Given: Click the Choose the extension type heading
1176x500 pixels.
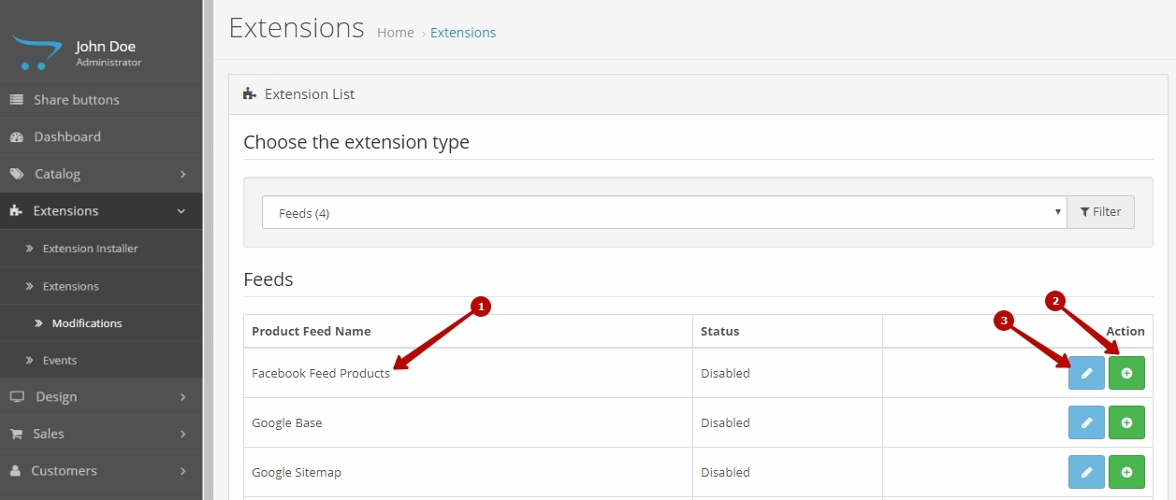Looking at the screenshot, I should [x=356, y=142].
